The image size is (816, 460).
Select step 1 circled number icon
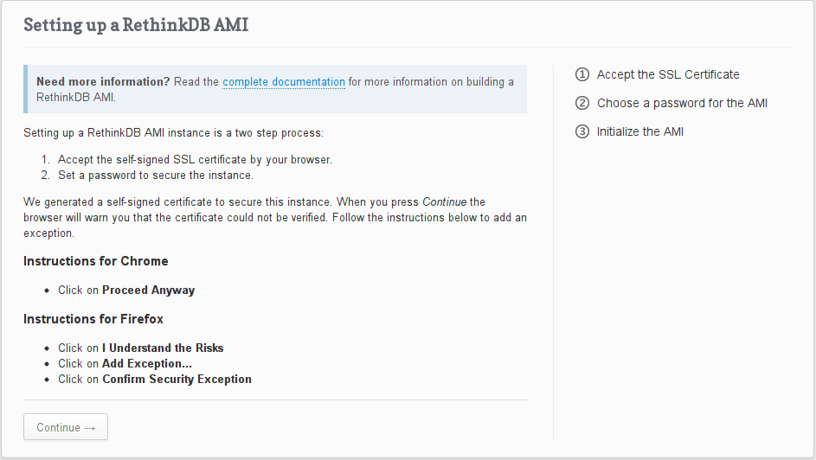[x=581, y=75]
